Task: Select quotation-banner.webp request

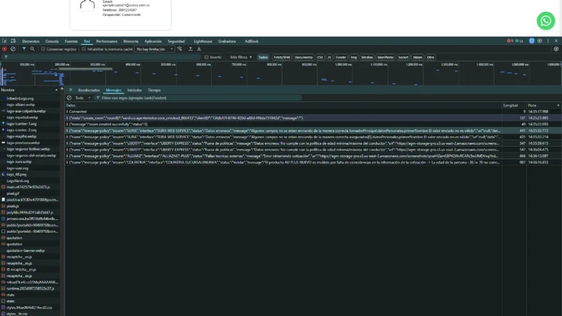Action: tap(25, 250)
